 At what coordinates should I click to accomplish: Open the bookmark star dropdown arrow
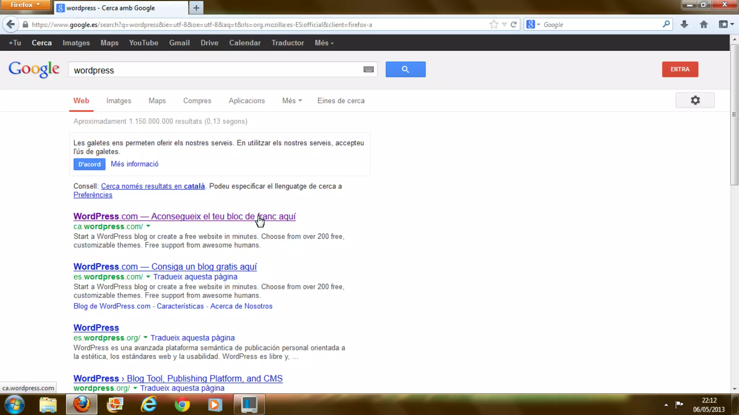pos(504,25)
